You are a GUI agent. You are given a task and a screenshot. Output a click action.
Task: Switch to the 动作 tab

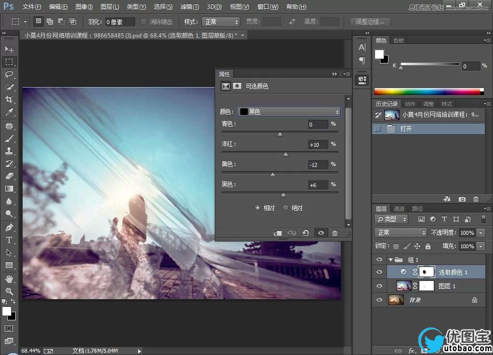[x=410, y=104]
